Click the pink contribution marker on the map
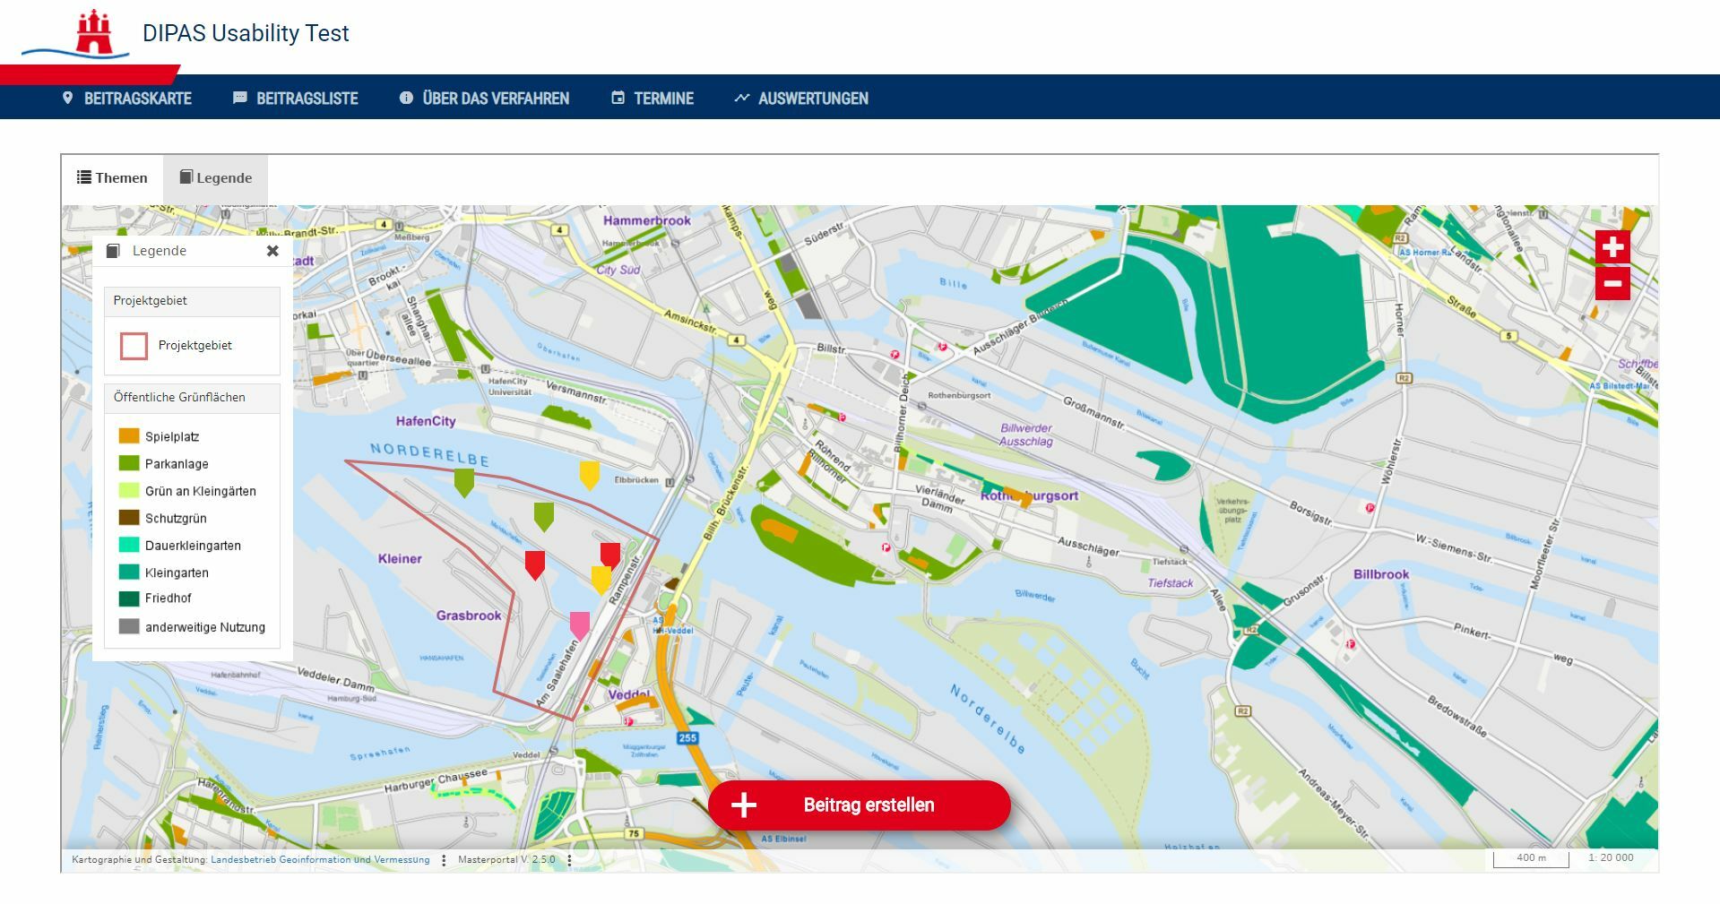This screenshot has height=904, width=1720. pos(580,624)
